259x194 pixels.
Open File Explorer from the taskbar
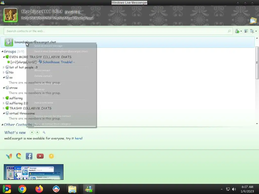point(72,189)
